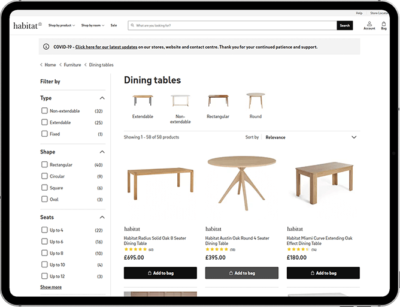
Task: Check the Non-extendable type filter
Action: [x=44, y=110]
